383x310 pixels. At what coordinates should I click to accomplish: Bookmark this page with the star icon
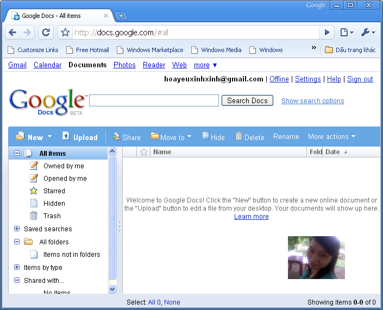tap(65, 33)
